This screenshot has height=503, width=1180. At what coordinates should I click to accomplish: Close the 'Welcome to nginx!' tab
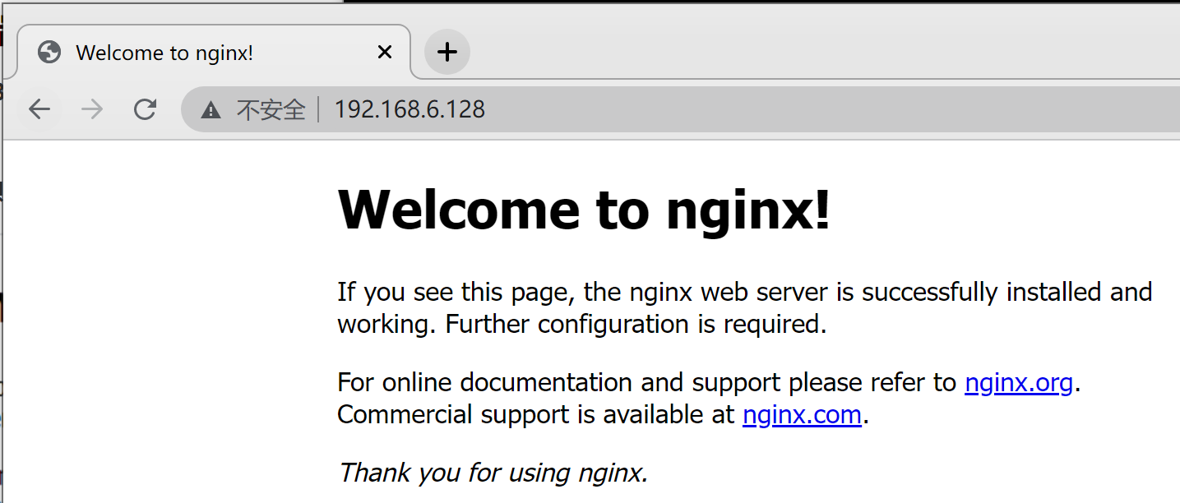coord(384,53)
